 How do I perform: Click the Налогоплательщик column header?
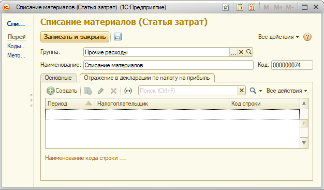coord(162,104)
